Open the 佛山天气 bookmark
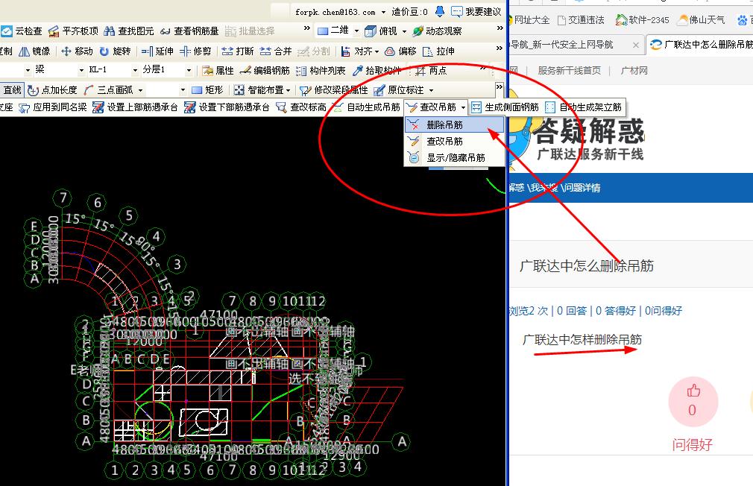 pos(701,19)
